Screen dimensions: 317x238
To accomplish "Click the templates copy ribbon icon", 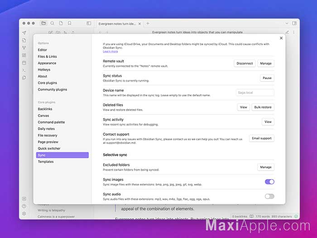I will click(x=24, y=77).
